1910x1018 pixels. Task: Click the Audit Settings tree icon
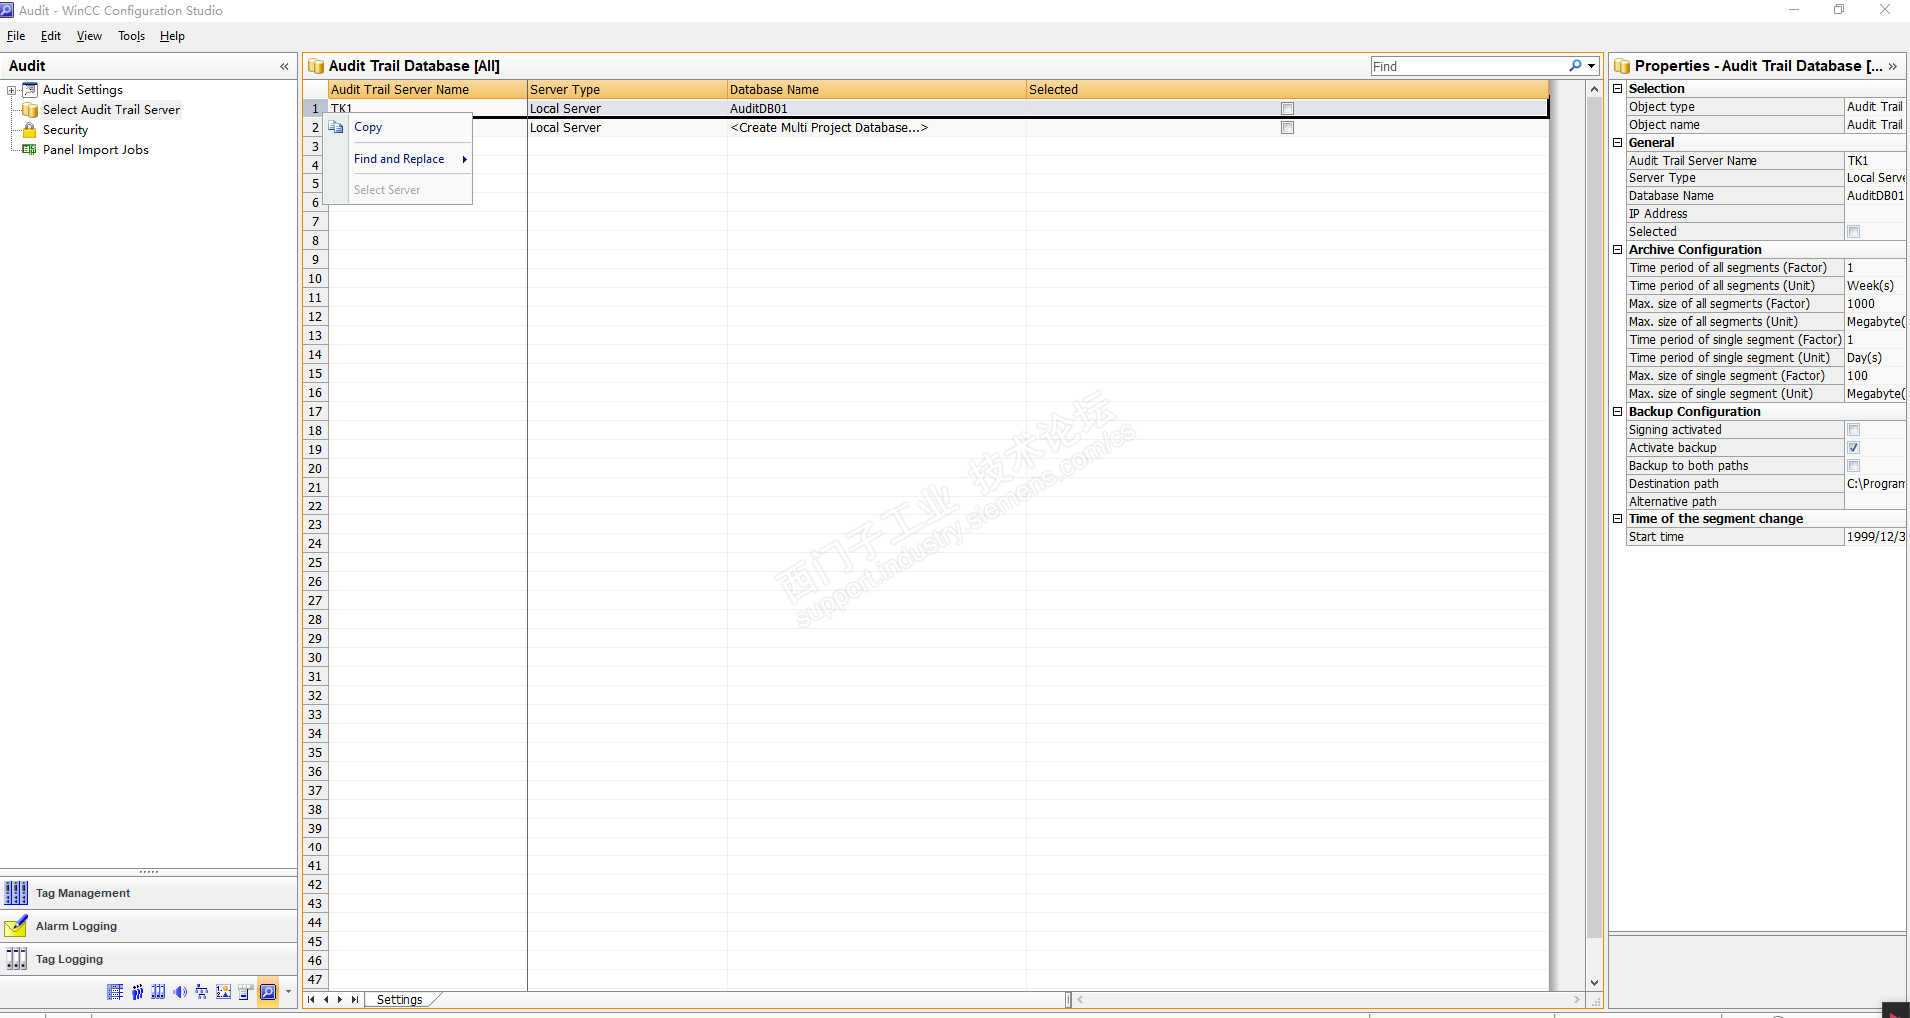30,90
